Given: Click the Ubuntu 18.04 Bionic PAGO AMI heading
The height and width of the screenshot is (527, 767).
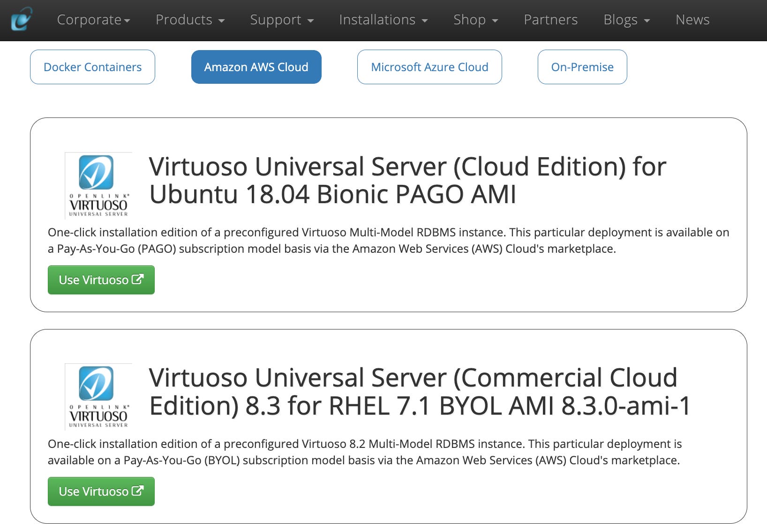Looking at the screenshot, I should tap(407, 180).
